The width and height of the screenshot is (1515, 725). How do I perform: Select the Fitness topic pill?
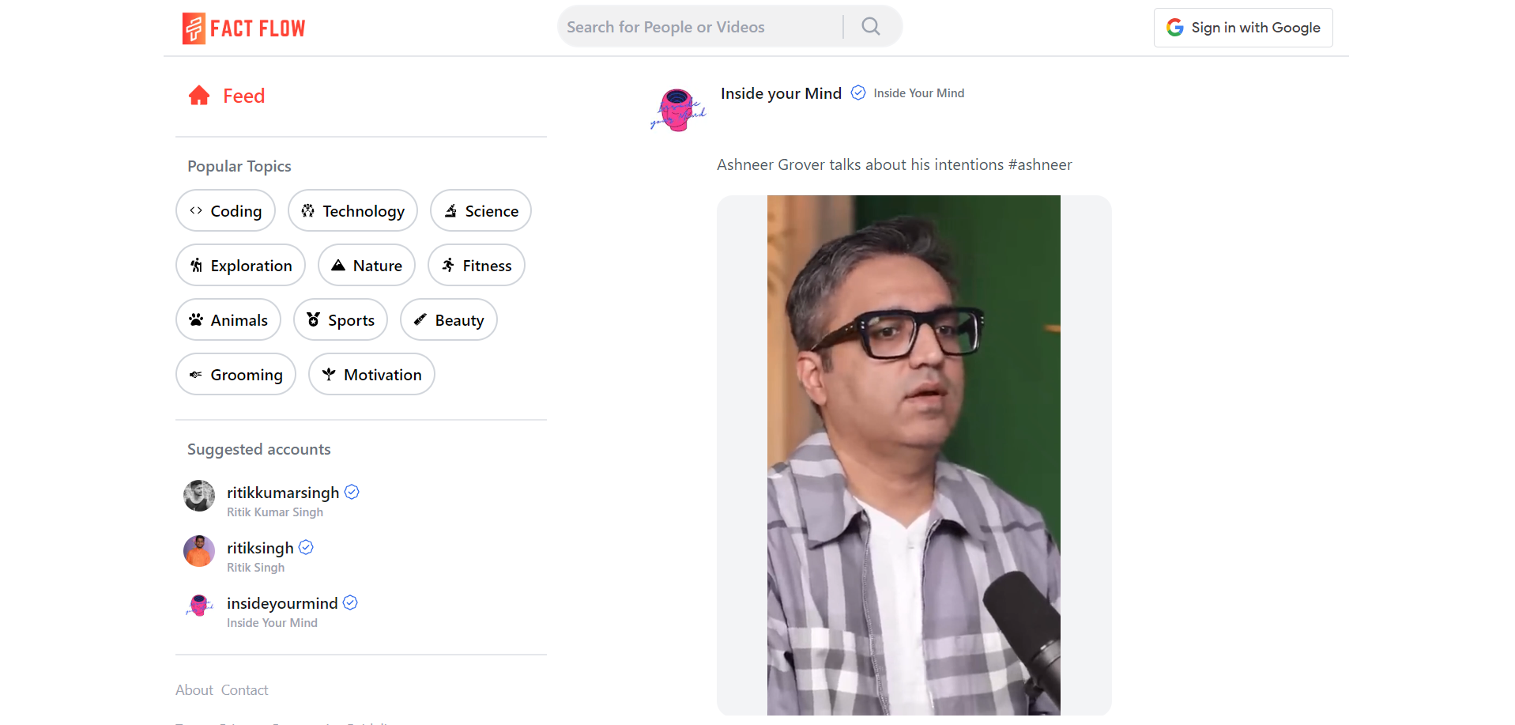[x=476, y=265]
